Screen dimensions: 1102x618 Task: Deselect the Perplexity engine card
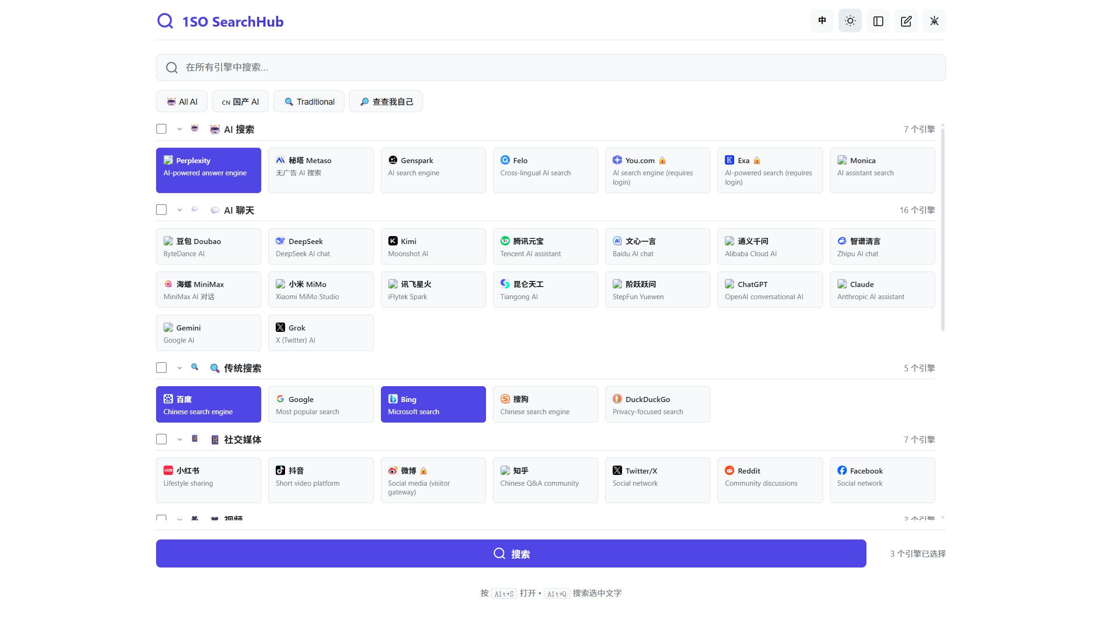click(x=208, y=170)
